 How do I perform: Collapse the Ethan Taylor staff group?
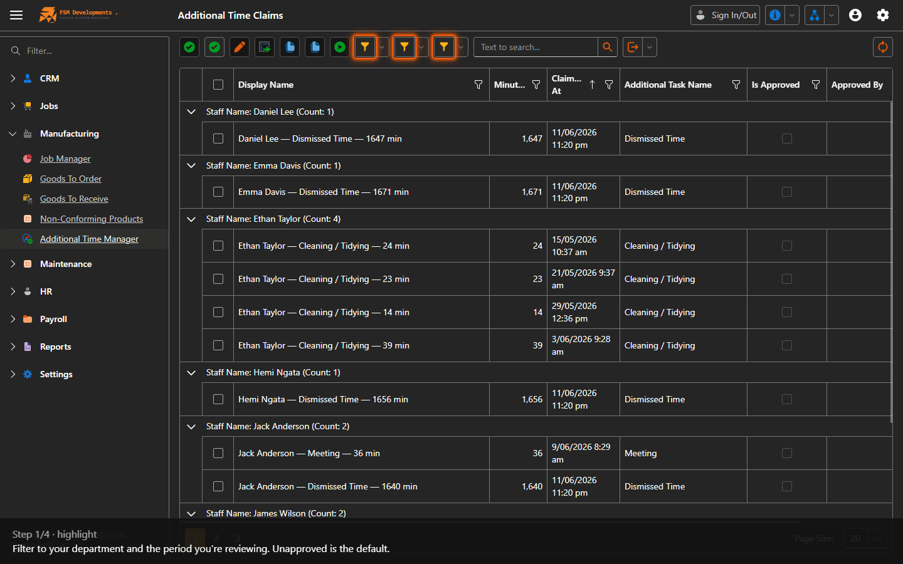pyautogui.click(x=191, y=219)
